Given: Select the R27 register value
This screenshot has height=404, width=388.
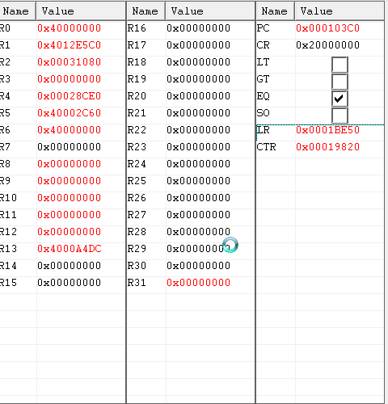Looking at the screenshot, I should 199,215.
